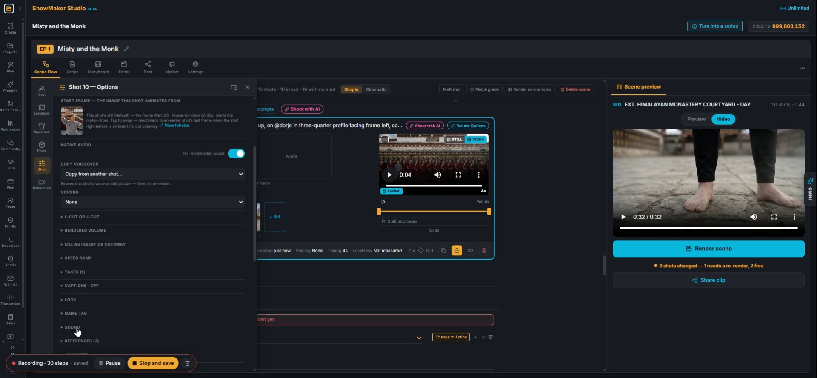This screenshot has height=378, width=817.
Task: Select the Cast panel icon
Action: (42, 90)
